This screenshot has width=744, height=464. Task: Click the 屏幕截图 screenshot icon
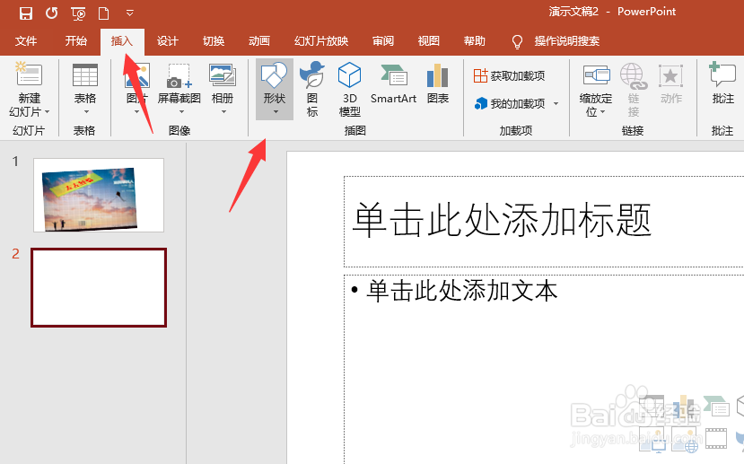(x=179, y=75)
